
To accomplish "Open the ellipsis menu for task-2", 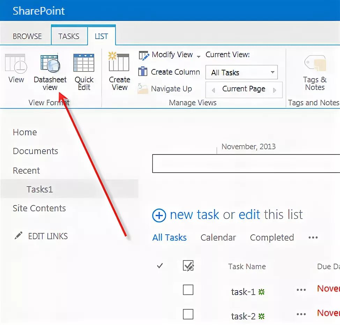I will pyautogui.click(x=301, y=314).
